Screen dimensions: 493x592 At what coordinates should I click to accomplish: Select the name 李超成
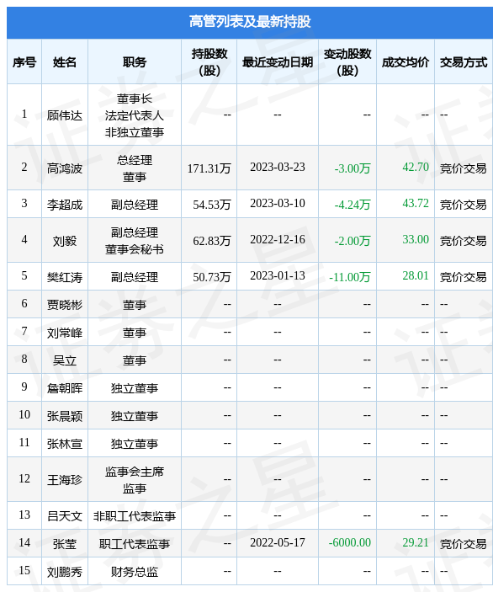(65, 205)
